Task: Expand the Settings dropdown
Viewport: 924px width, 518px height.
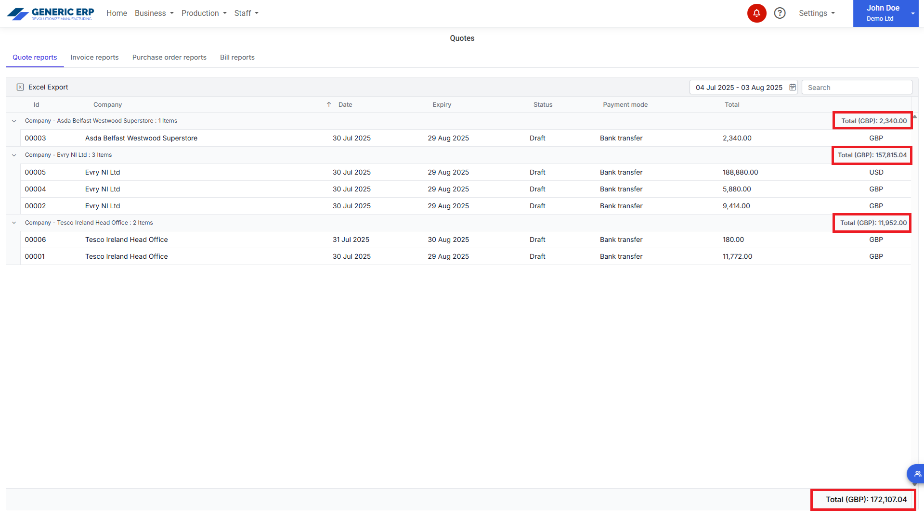Action: pyautogui.click(x=817, y=13)
